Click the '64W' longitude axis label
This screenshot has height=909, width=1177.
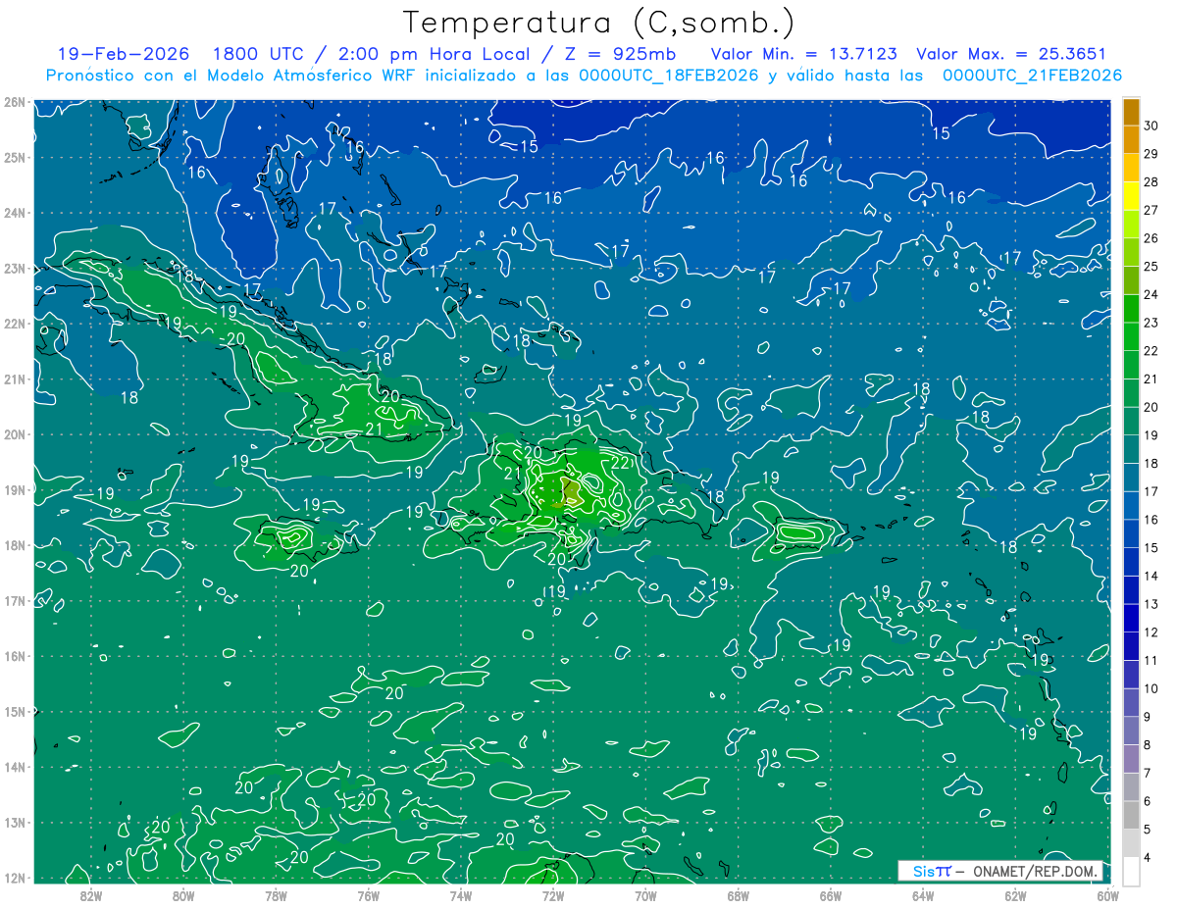point(923,895)
